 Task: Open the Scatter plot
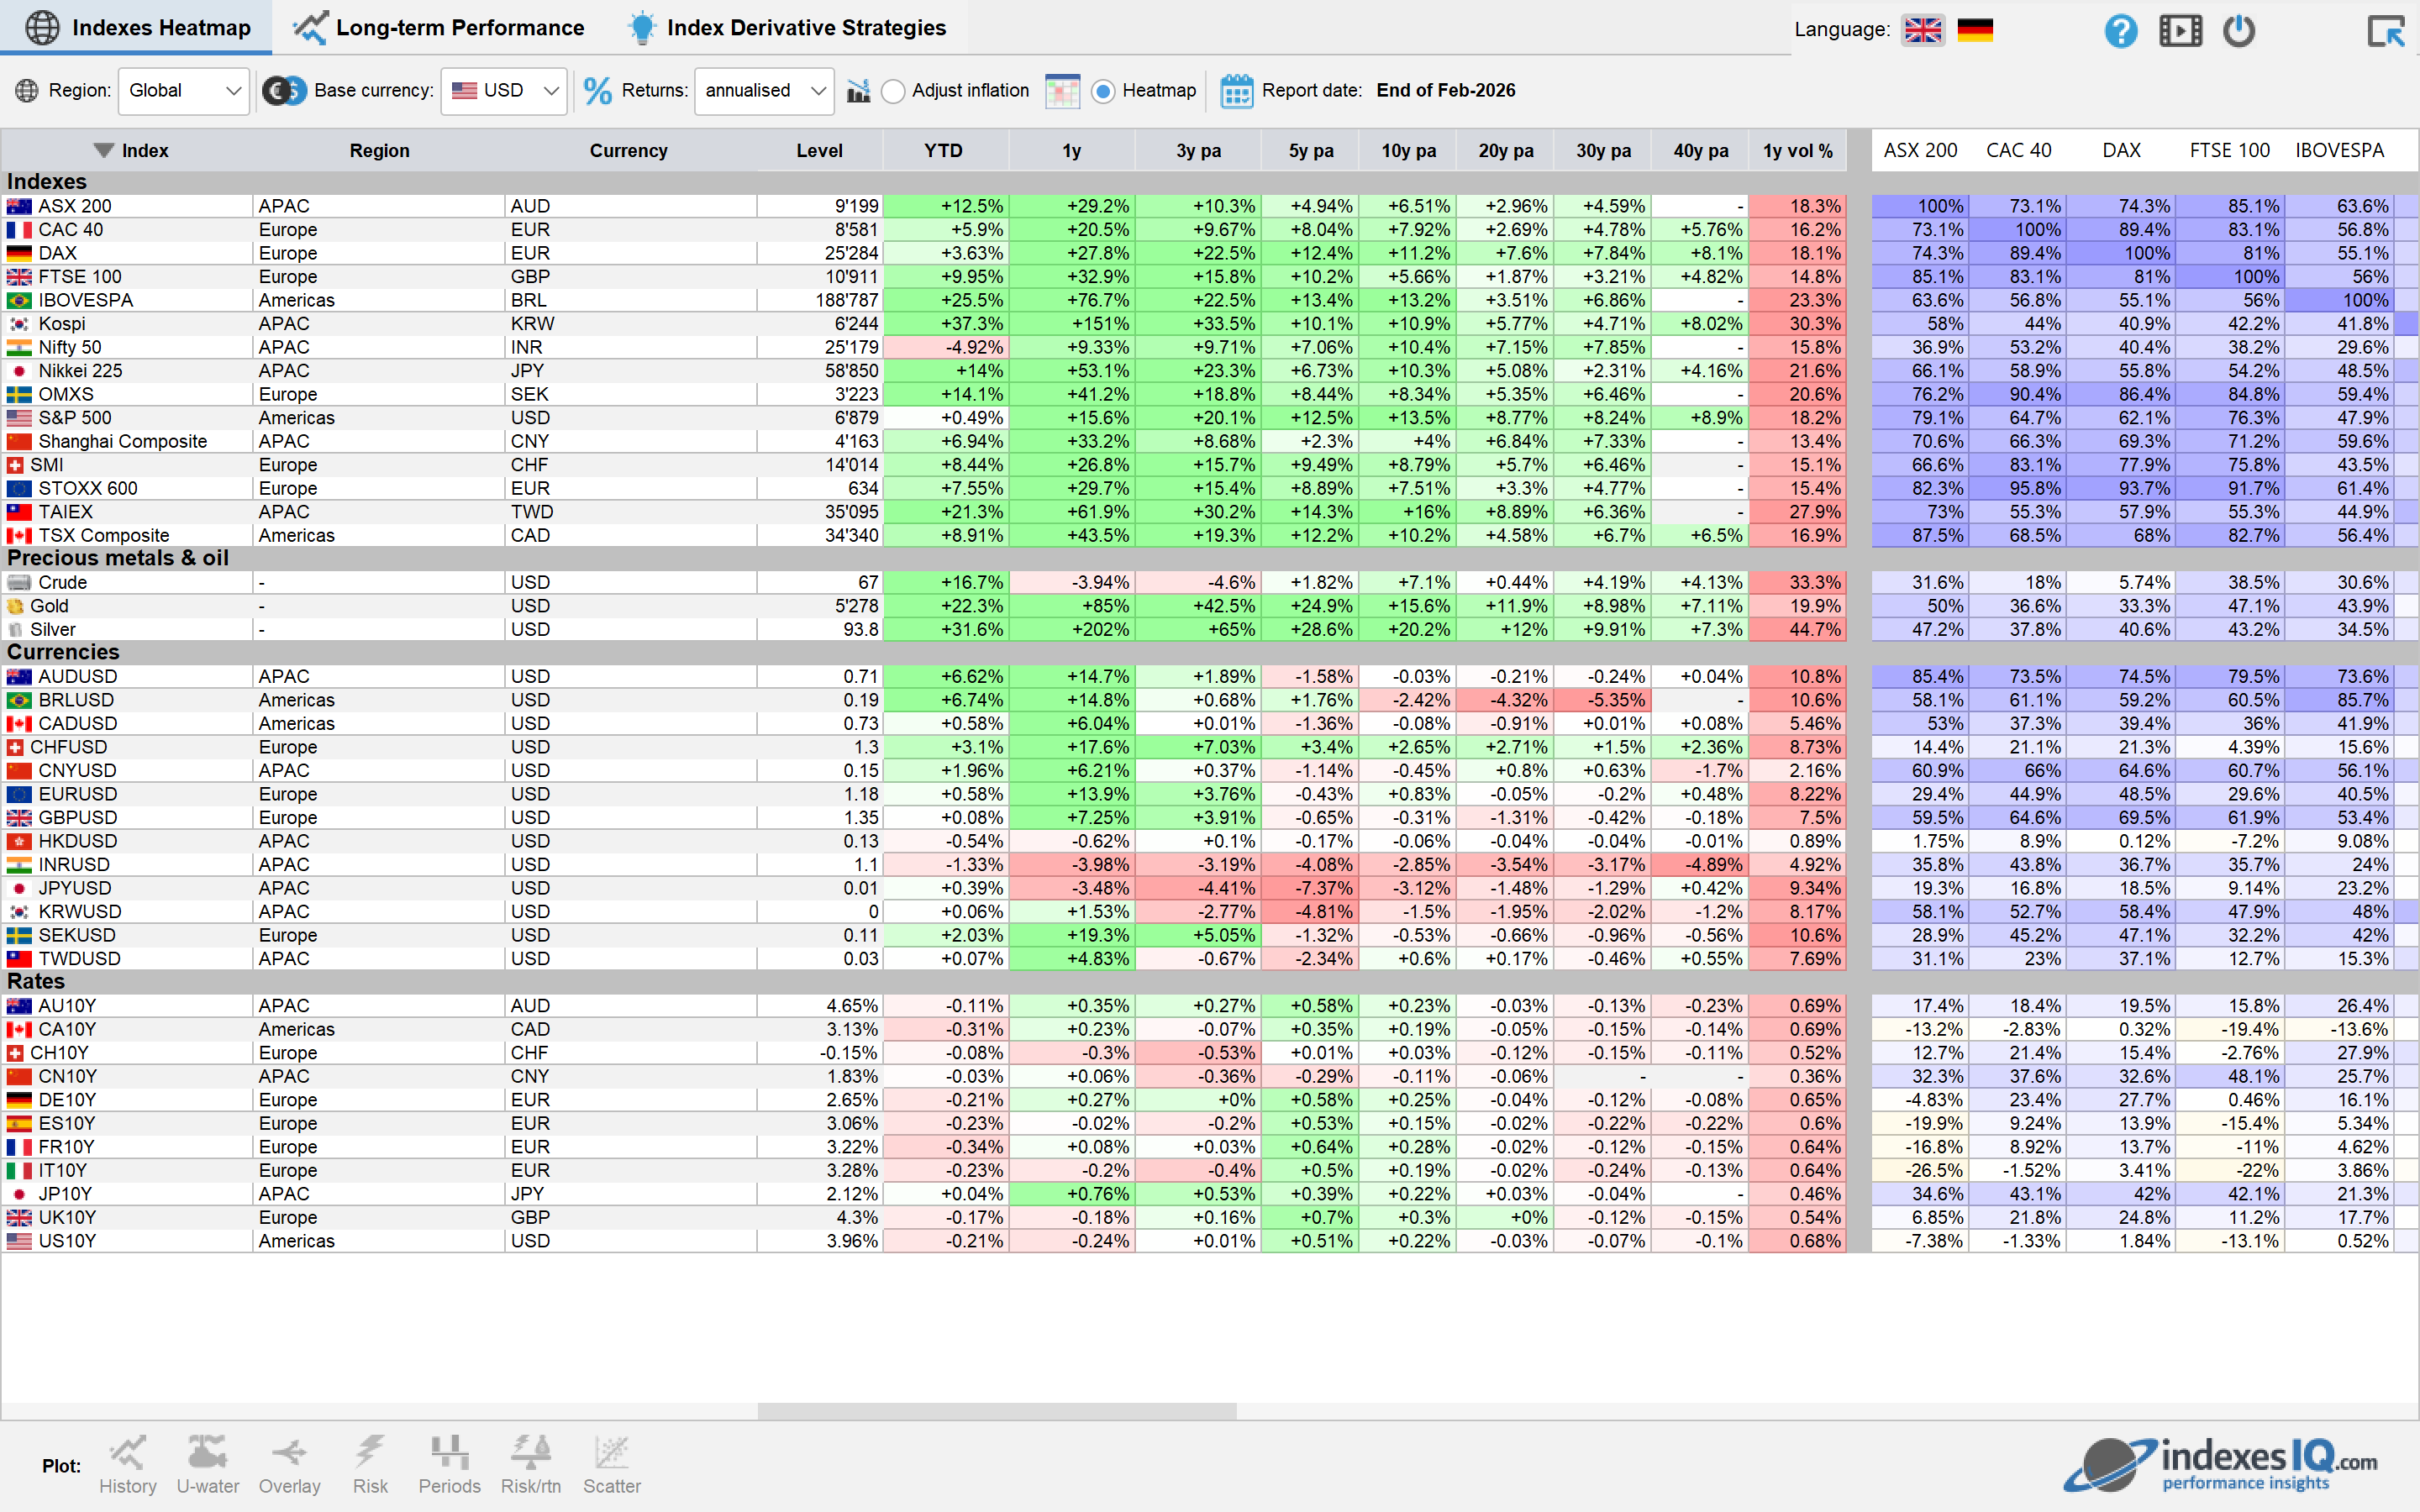pos(612,1465)
